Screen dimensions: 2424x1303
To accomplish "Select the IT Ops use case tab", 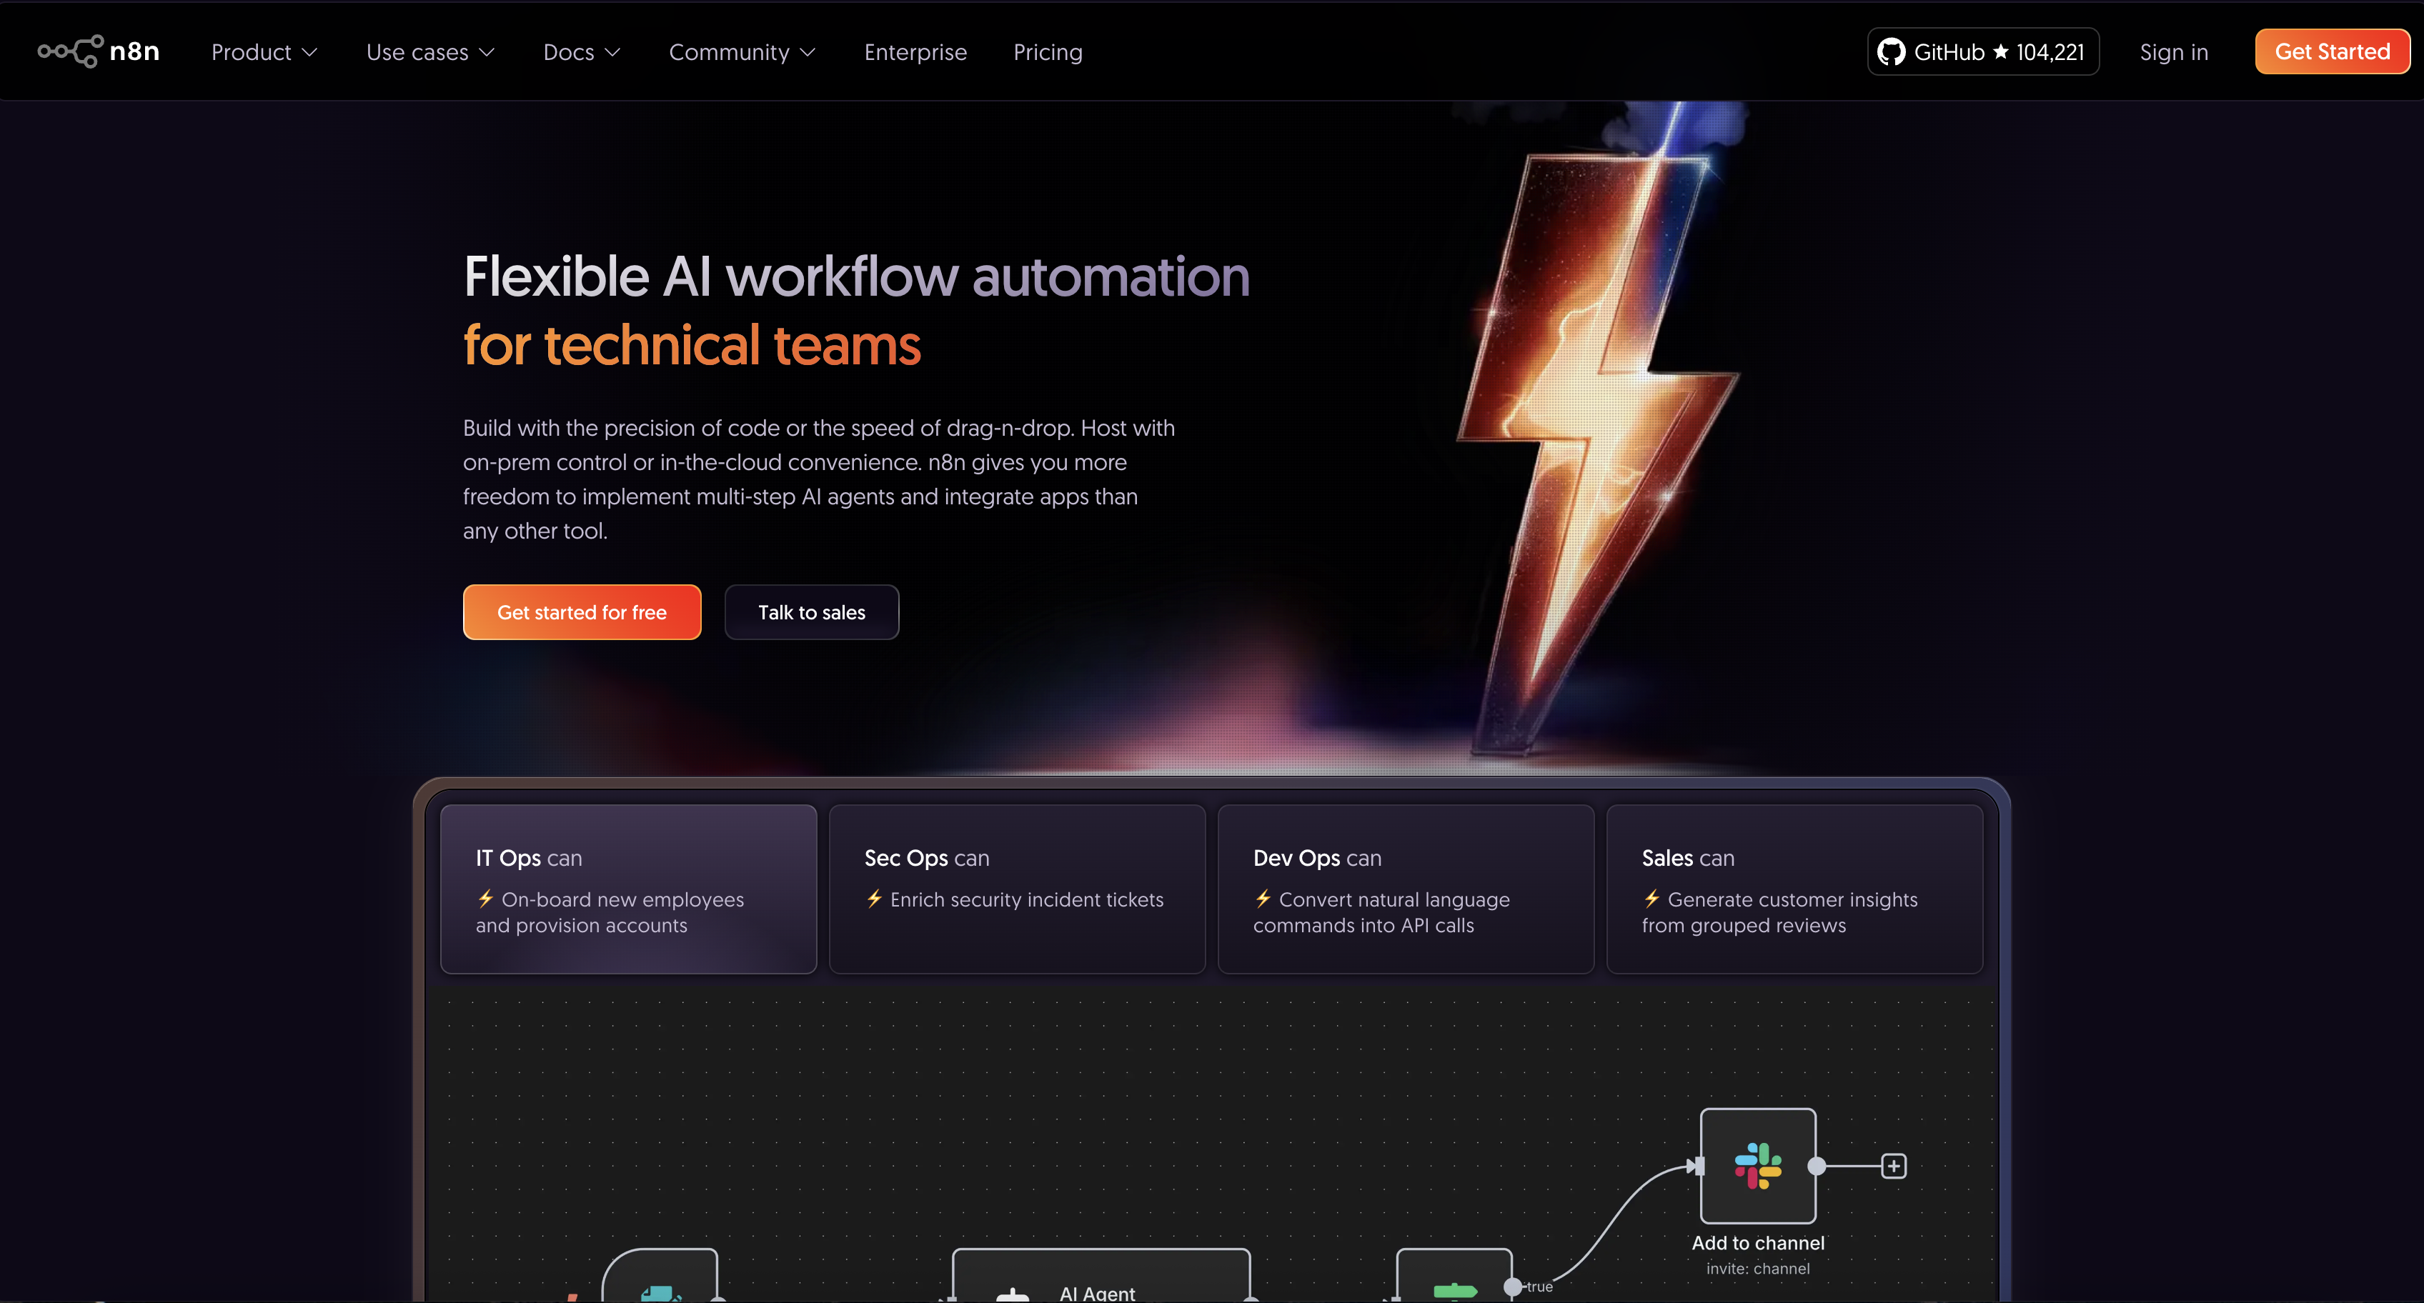I will pos(627,888).
